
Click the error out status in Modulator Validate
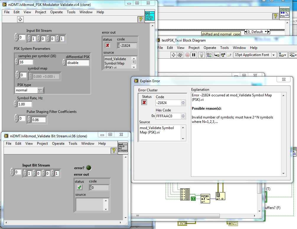pos(108,45)
